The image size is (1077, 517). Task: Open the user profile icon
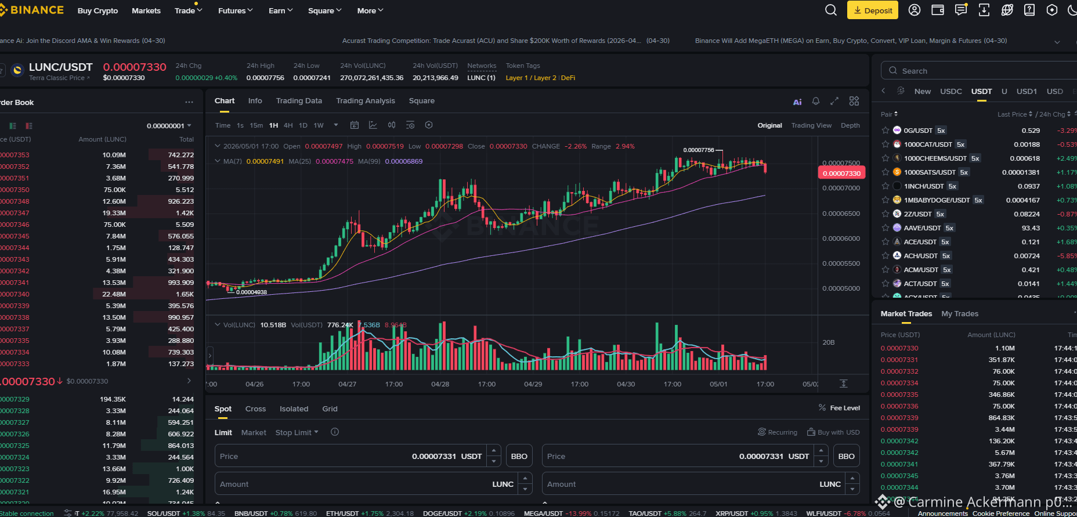tap(915, 10)
